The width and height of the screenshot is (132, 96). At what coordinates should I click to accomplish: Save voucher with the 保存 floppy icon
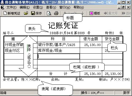pyautogui.click(x=36, y=13)
